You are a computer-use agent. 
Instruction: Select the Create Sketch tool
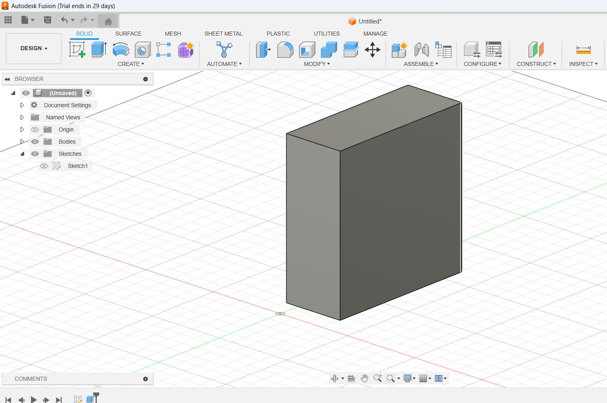pos(77,50)
